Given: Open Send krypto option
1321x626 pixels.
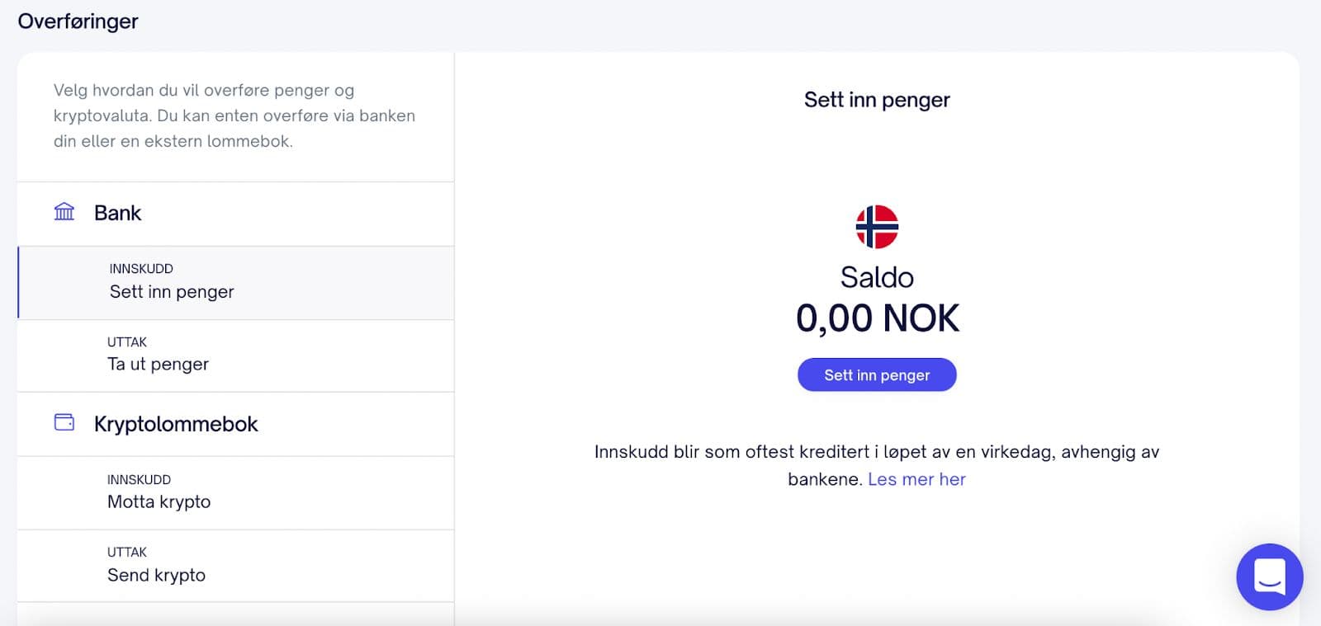Looking at the screenshot, I should pos(156,576).
